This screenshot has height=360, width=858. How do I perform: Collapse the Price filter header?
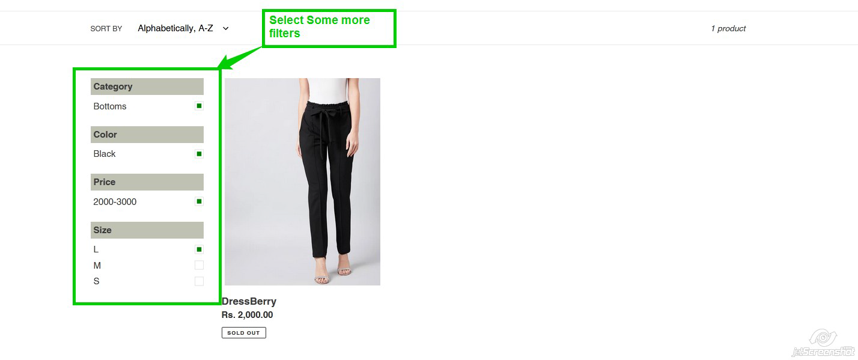coord(147,182)
